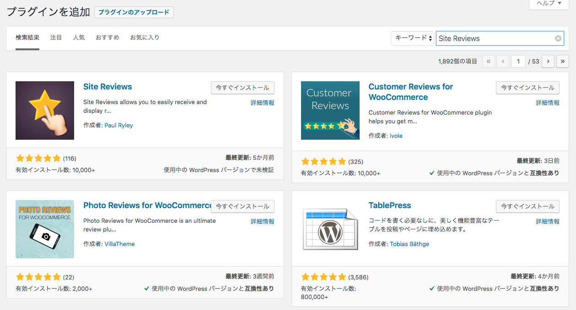Switch to the 注目 tab

56,37
